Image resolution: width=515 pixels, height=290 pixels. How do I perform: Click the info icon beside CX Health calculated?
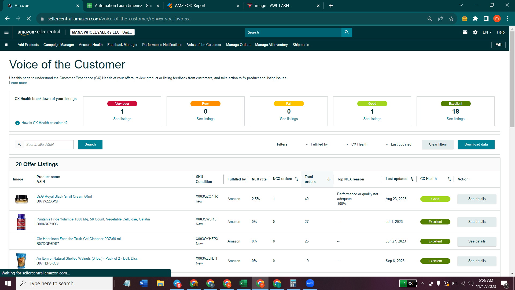[17, 123]
